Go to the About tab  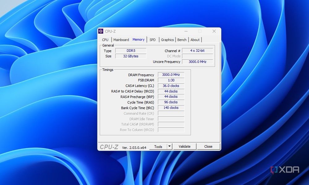tap(195, 40)
